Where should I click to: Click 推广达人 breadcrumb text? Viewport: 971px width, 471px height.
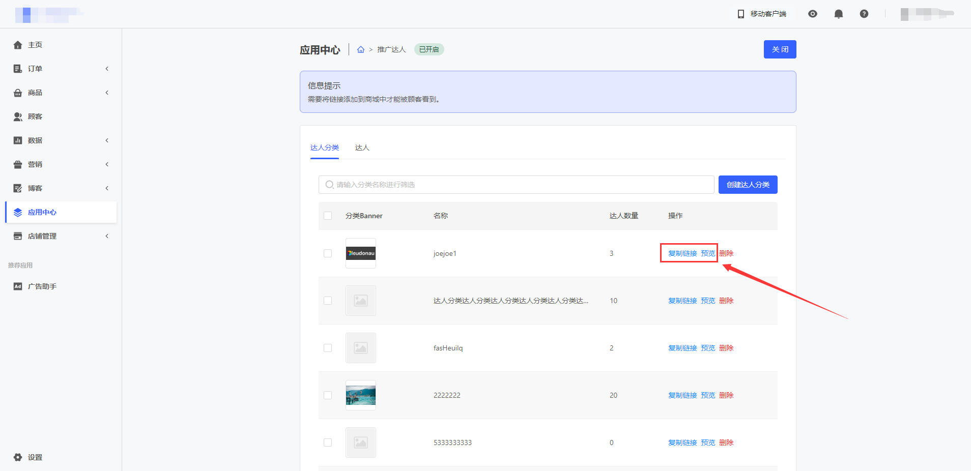391,49
